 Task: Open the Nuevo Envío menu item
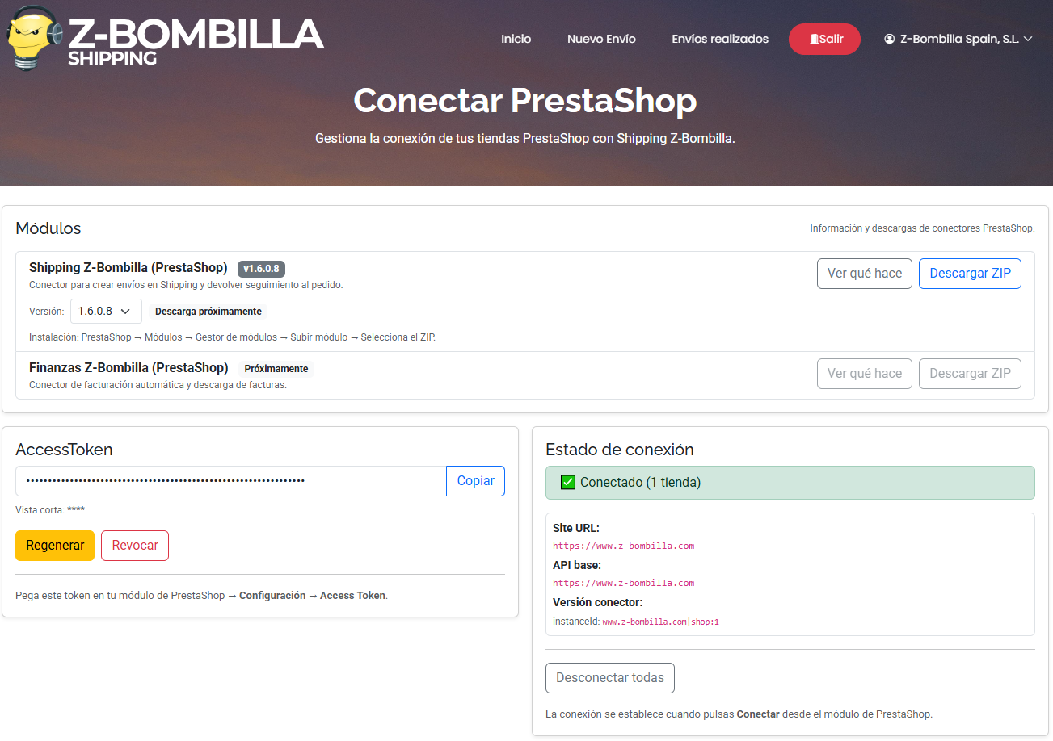[601, 39]
